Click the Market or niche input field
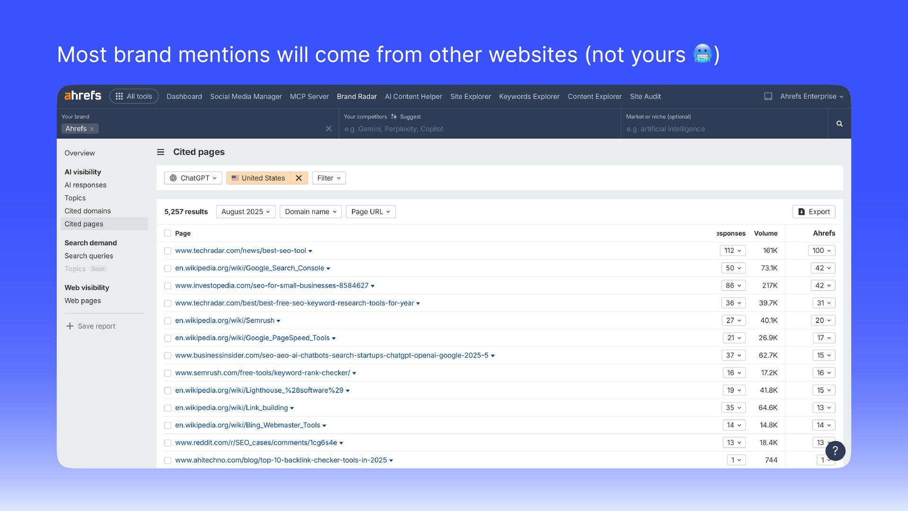 click(x=724, y=129)
